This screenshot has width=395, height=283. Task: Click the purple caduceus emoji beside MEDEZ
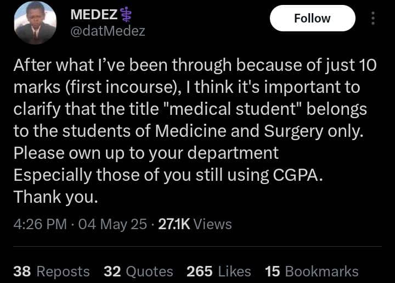click(126, 15)
